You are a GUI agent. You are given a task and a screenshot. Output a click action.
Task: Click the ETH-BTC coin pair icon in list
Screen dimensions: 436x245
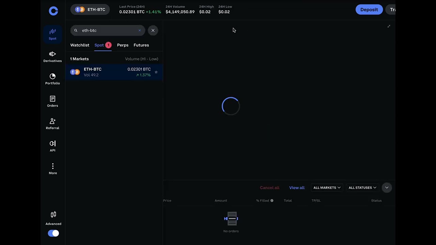pos(75,72)
